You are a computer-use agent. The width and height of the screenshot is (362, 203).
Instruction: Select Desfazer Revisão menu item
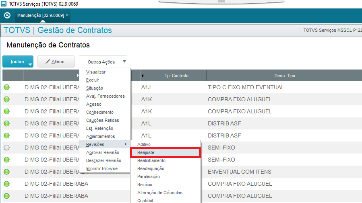(105, 161)
